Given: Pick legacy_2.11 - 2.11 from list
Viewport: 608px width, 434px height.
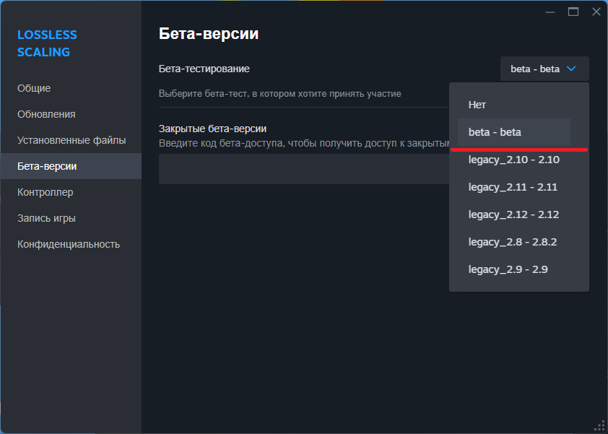Looking at the screenshot, I should [513, 187].
